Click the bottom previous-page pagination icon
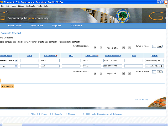This screenshot has height=126, width=168. 101,73
